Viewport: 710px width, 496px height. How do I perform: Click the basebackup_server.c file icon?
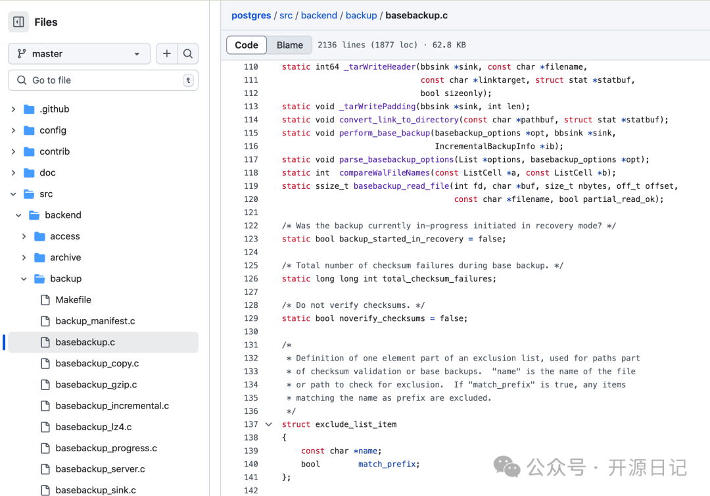pyautogui.click(x=45, y=469)
